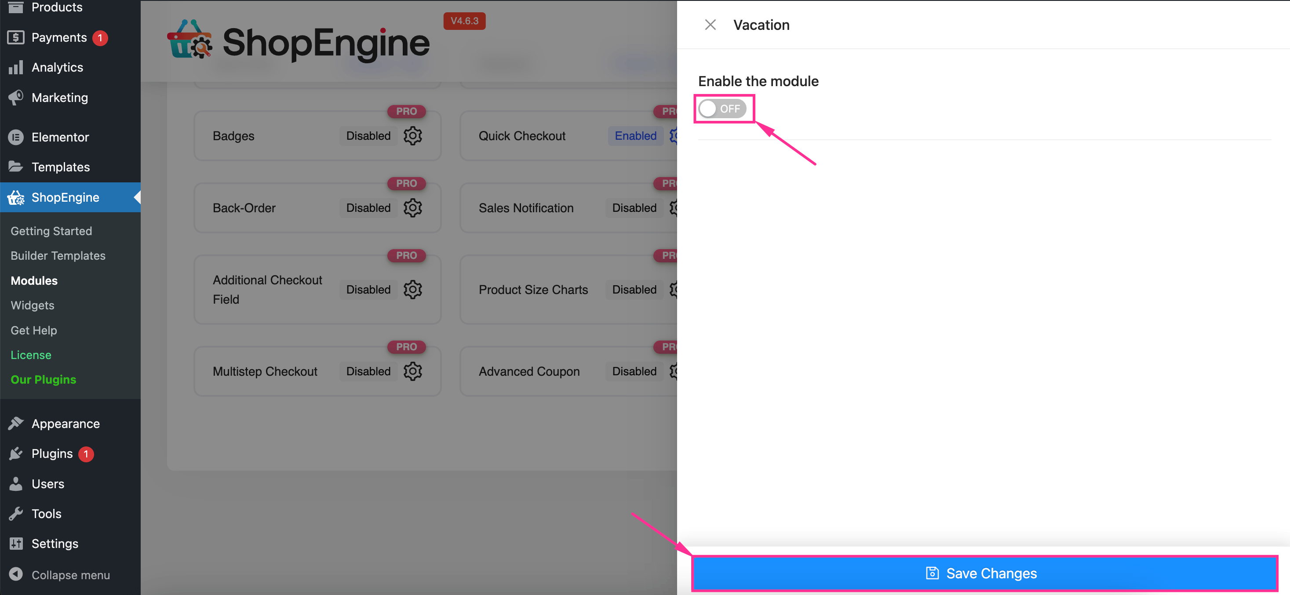The width and height of the screenshot is (1290, 595).
Task: Select Getting Started from ShopEngine menu
Action: 51,231
